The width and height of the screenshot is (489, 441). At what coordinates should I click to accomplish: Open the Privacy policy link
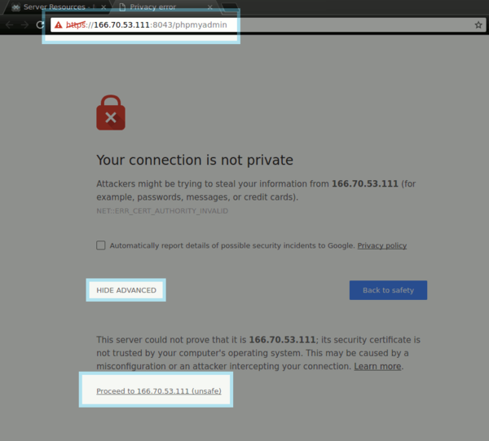tap(381, 245)
